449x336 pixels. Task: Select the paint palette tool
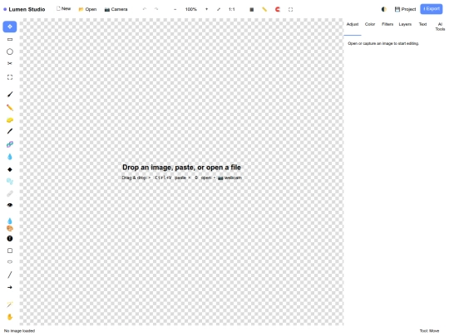click(x=10, y=228)
